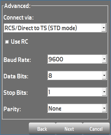Click the Stop Bits label
Screen dimensions: 111x135
16,93
